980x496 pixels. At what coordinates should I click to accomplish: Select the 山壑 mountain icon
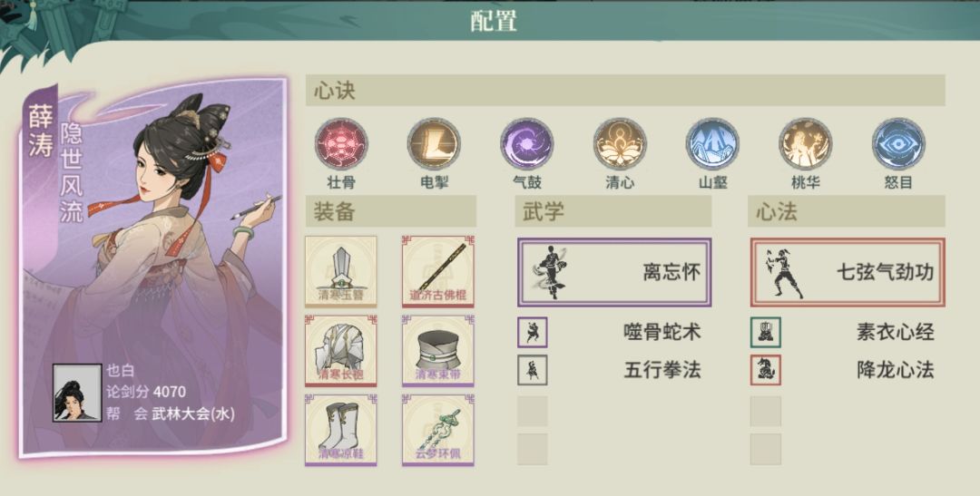[712, 144]
